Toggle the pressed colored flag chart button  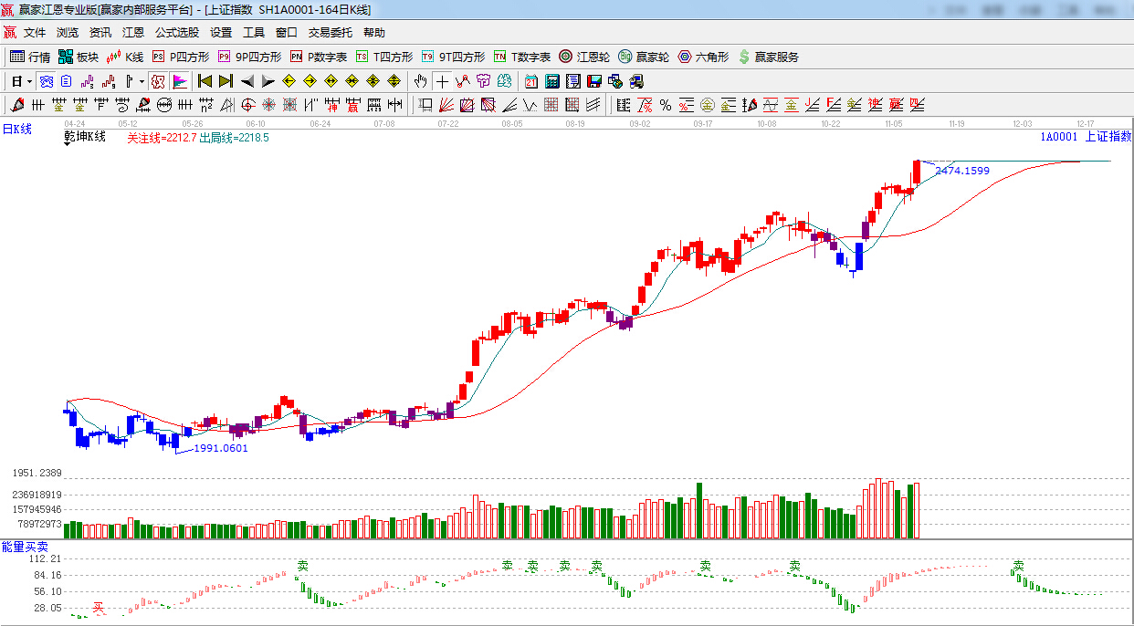180,81
